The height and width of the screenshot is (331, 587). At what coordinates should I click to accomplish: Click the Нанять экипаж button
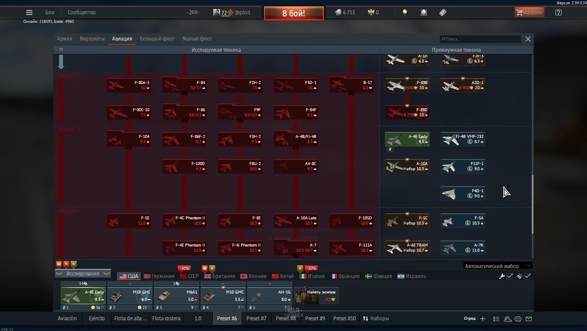point(316,296)
